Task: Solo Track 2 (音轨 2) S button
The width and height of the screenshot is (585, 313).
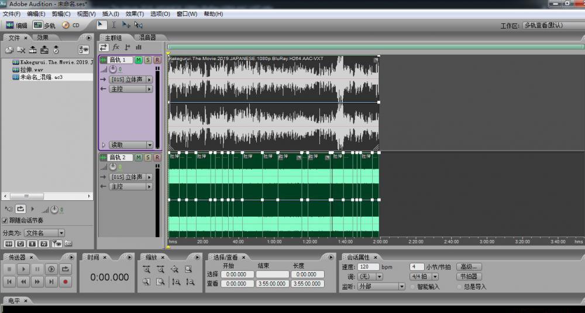Action: pyautogui.click(x=148, y=158)
